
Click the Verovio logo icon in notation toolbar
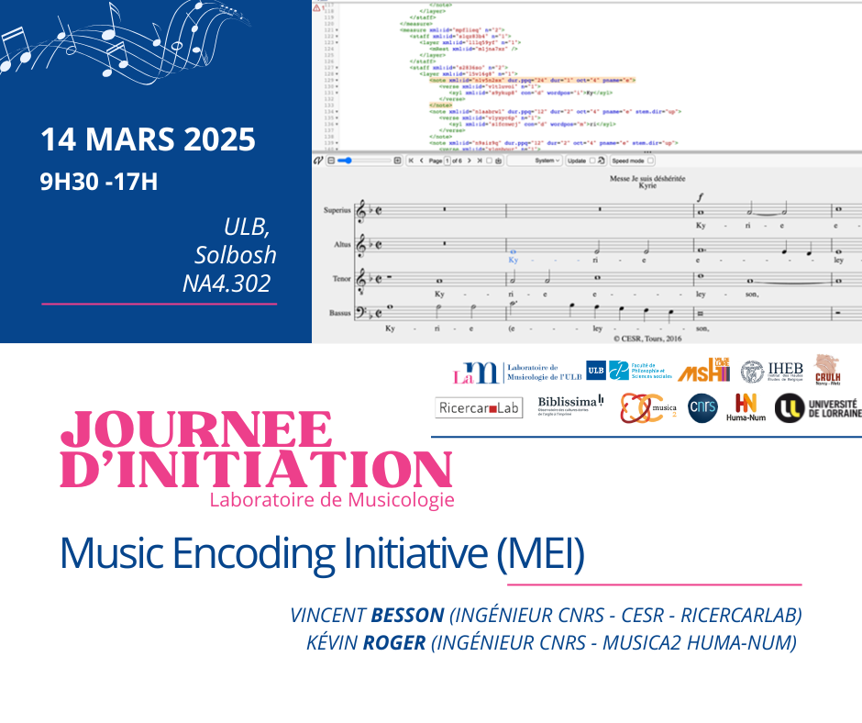coord(318,161)
